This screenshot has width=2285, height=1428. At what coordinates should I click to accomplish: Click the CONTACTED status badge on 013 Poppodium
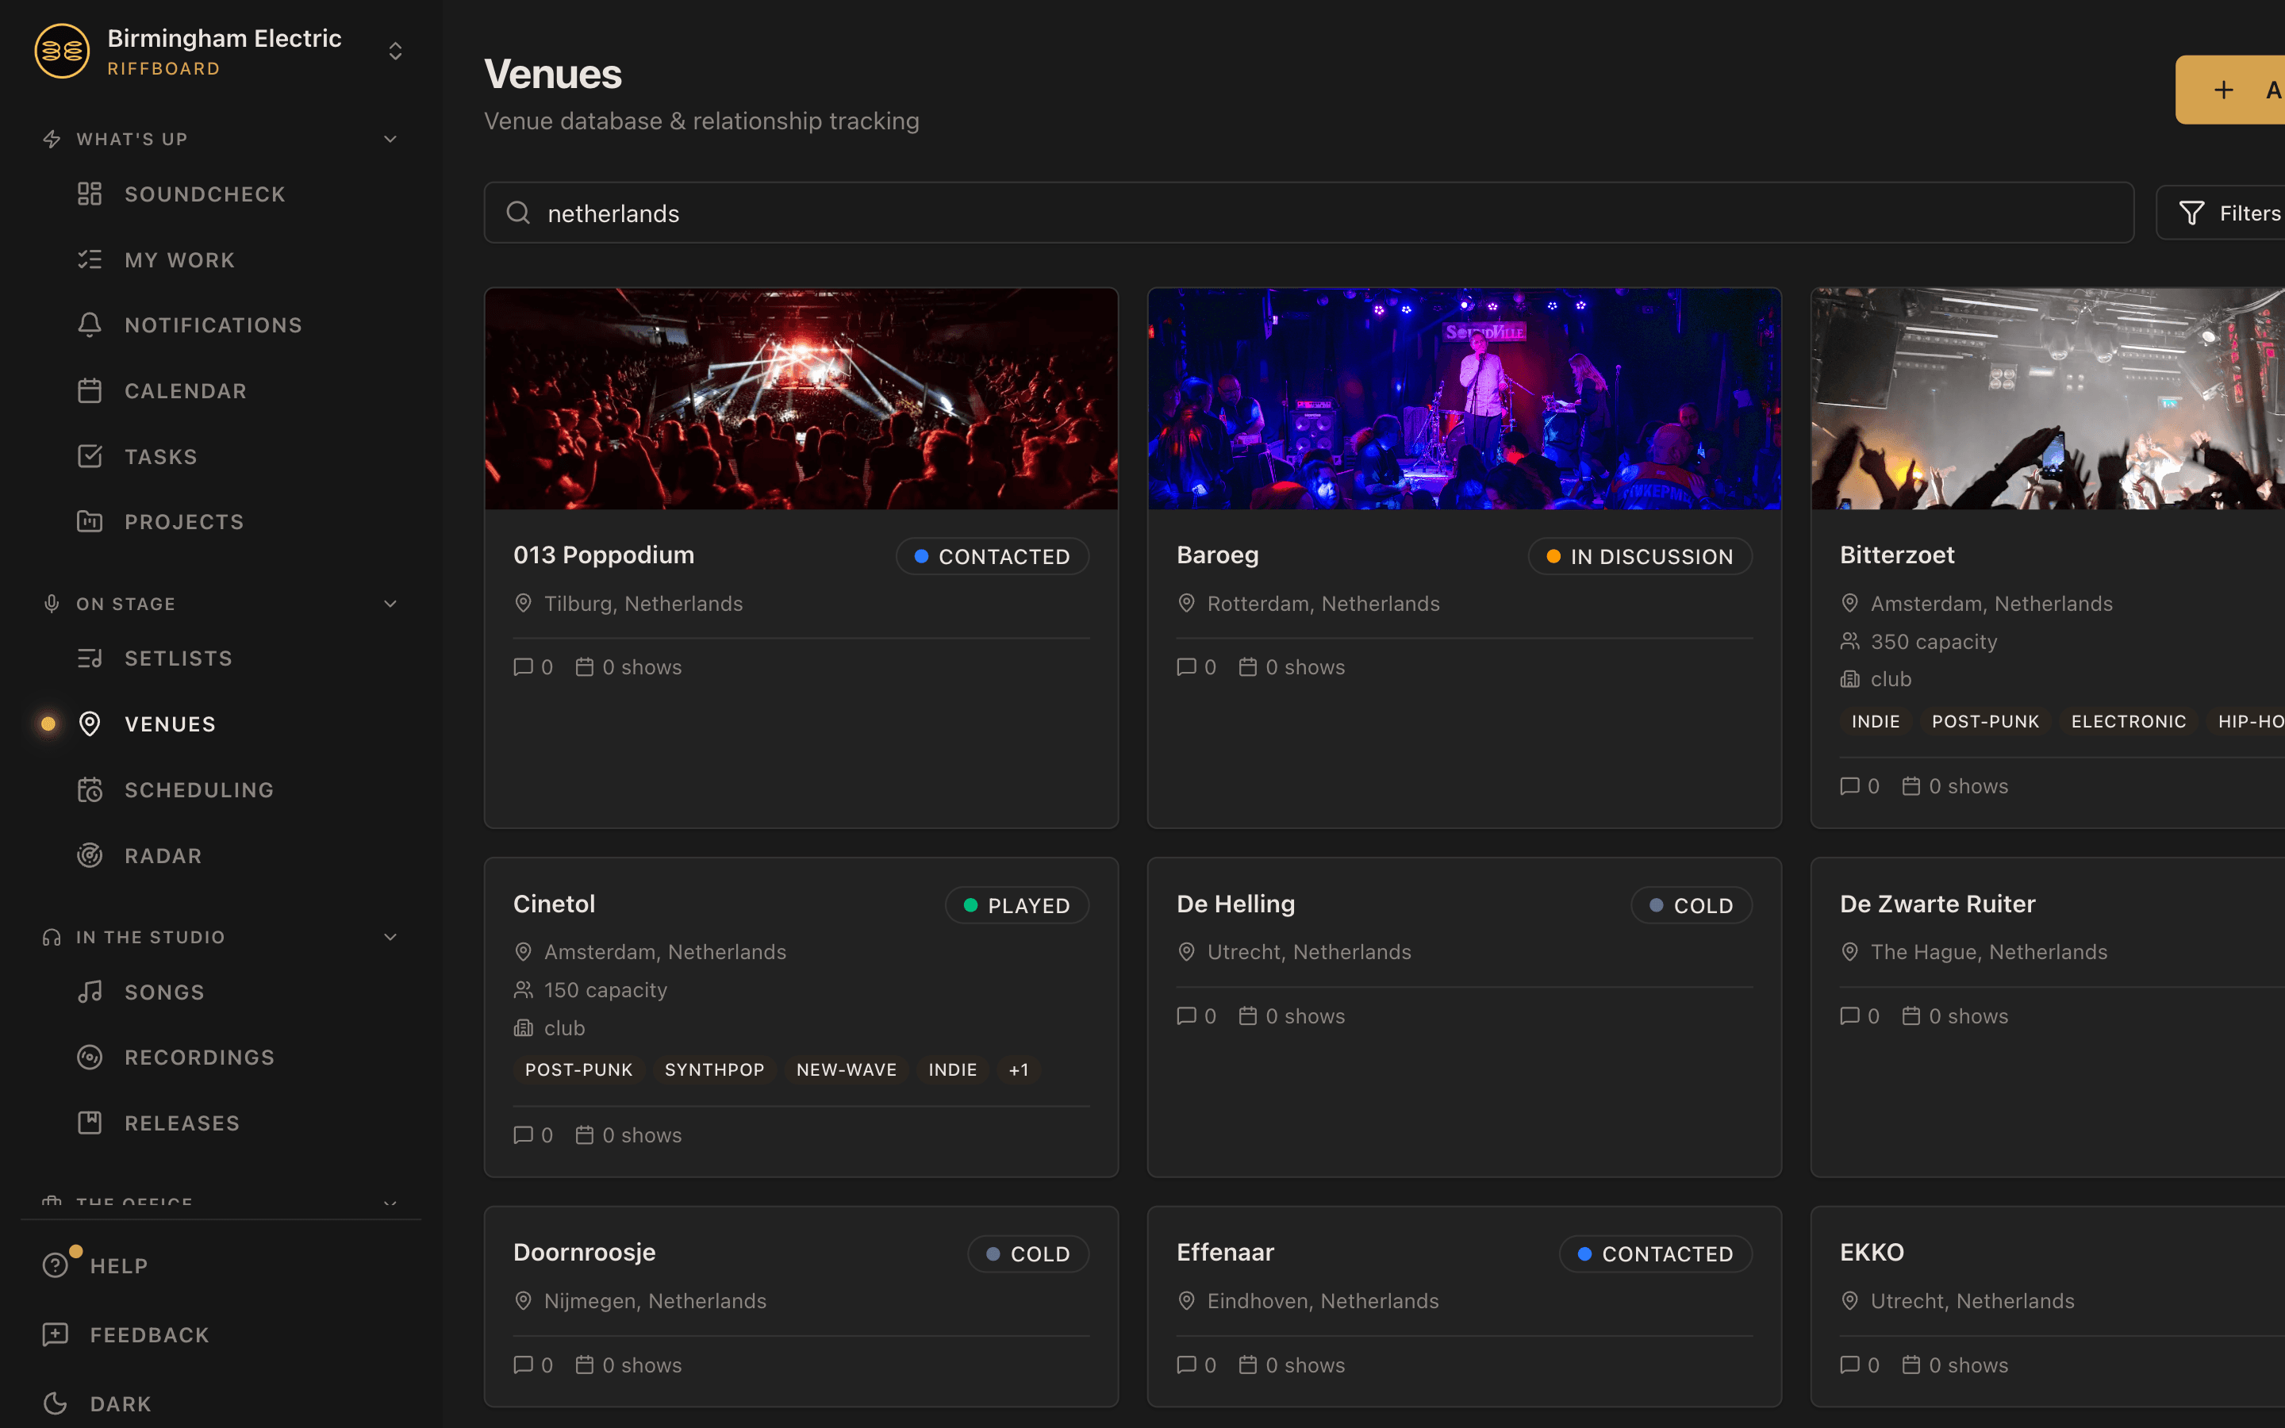990,555
